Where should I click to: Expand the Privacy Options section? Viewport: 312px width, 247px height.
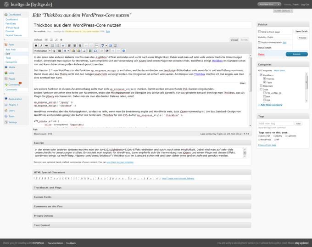click(x=142, y=216)
